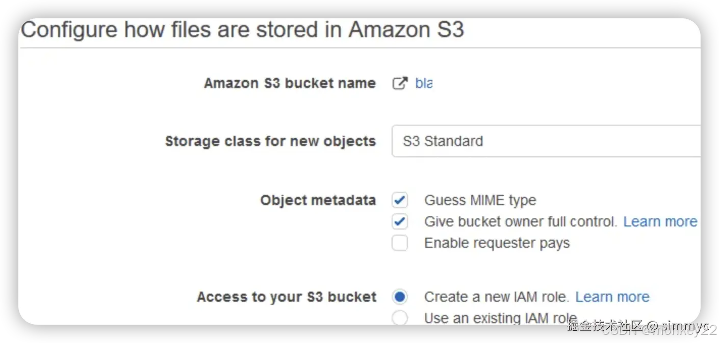Open the 'bla' bucket name link
This screenshot has width=719, height=343.
(x=424, y=83)
